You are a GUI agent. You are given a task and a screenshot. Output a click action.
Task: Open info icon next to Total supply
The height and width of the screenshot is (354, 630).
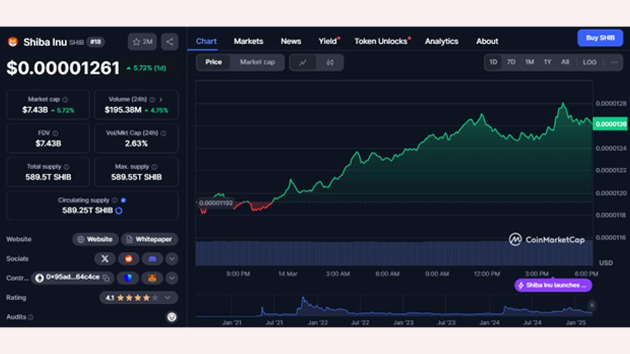point(66,167)
